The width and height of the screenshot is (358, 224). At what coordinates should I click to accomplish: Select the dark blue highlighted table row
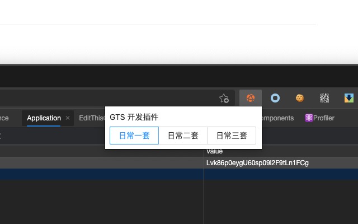(179, 174)
